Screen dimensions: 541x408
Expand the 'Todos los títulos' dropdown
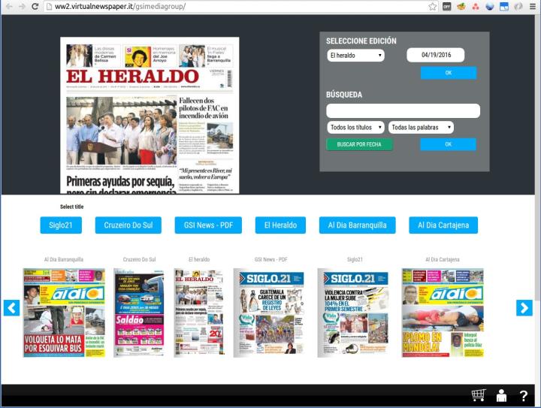[x=355, y=128]
